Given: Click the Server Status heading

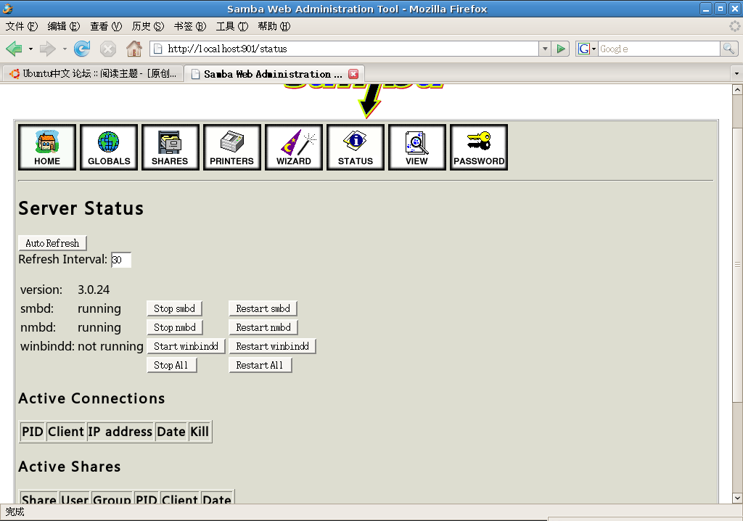Looking at the screenshot, I should coord(81,208).
